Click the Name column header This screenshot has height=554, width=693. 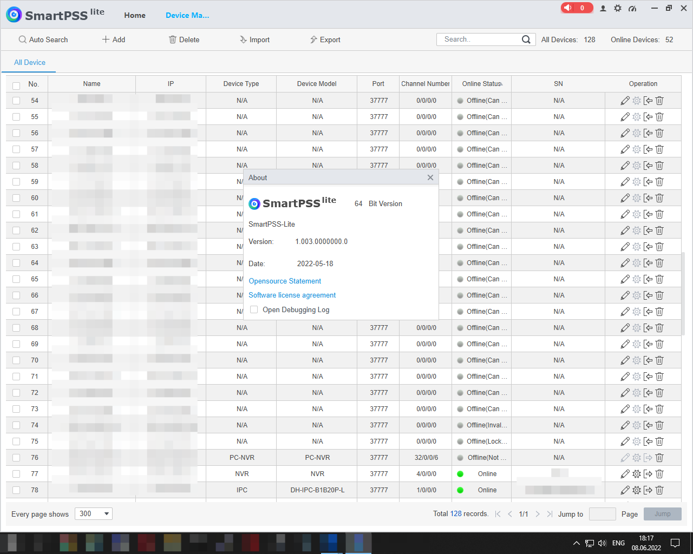92,84
